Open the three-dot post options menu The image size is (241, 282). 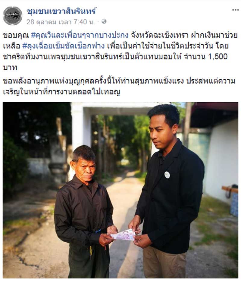pyautogui.click(x=235, y=10)
